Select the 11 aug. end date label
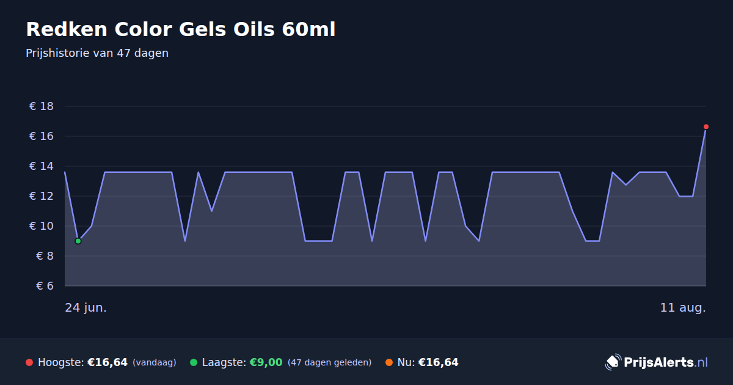The width and height of the screenshot is (733, 385). pyautogui.click(x=683, y=307)
